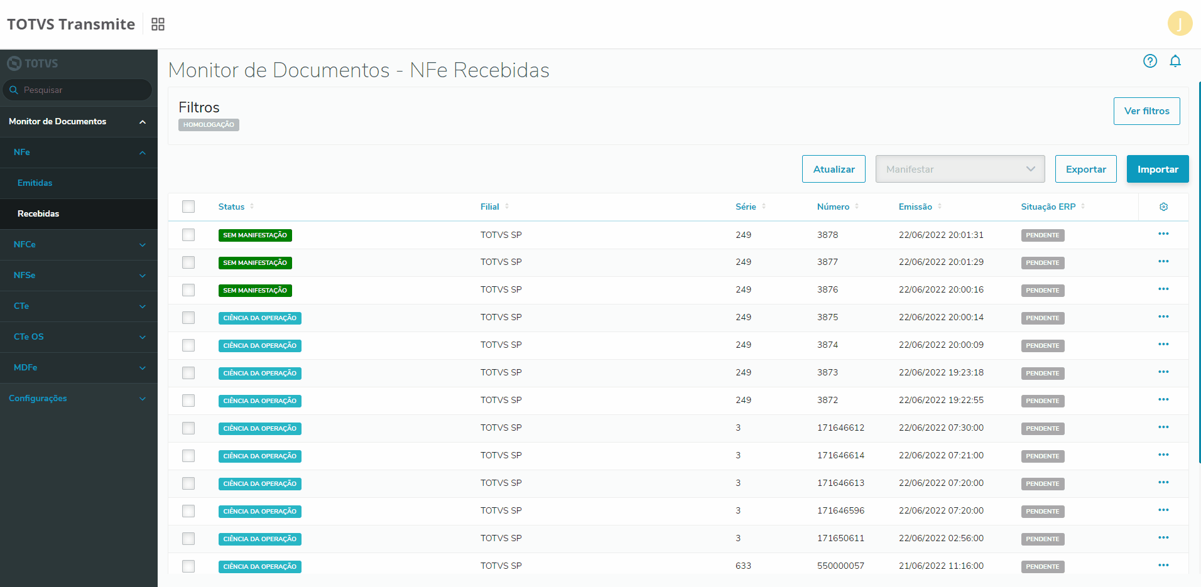The width and height of the screenshot is (1201, 587).
Task: Sort table by Série column
Action: [751, 207]
